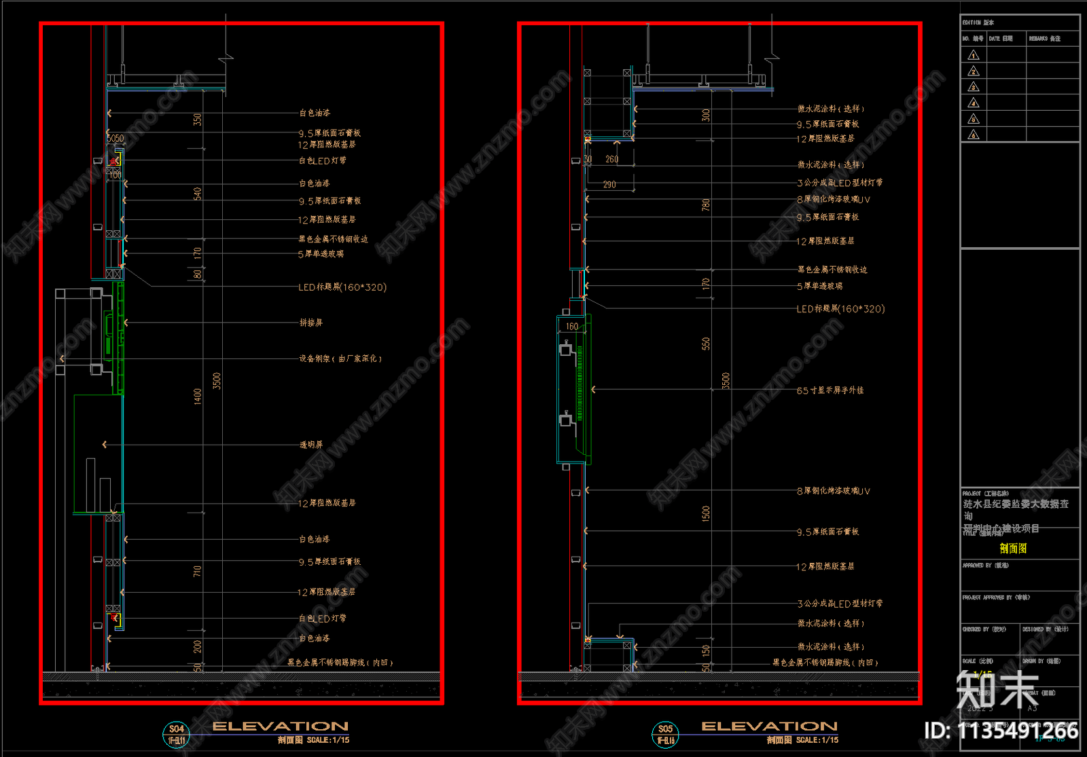The height and width of the screenshot is (757, 1087).
Task: Click the 设备钢架 annotation label
Action: click(340, 358)
